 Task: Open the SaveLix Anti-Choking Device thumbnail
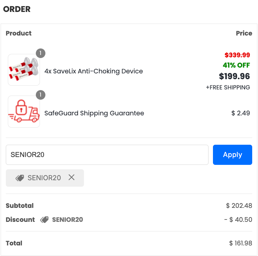tap(24, 70)
